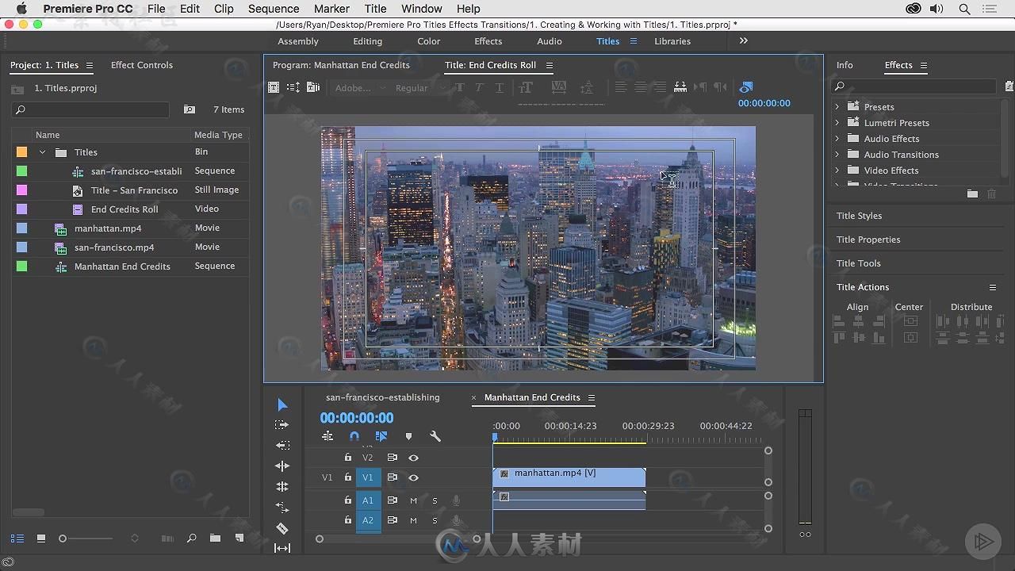Click New Item in the Project panel

tap(239, 538)
